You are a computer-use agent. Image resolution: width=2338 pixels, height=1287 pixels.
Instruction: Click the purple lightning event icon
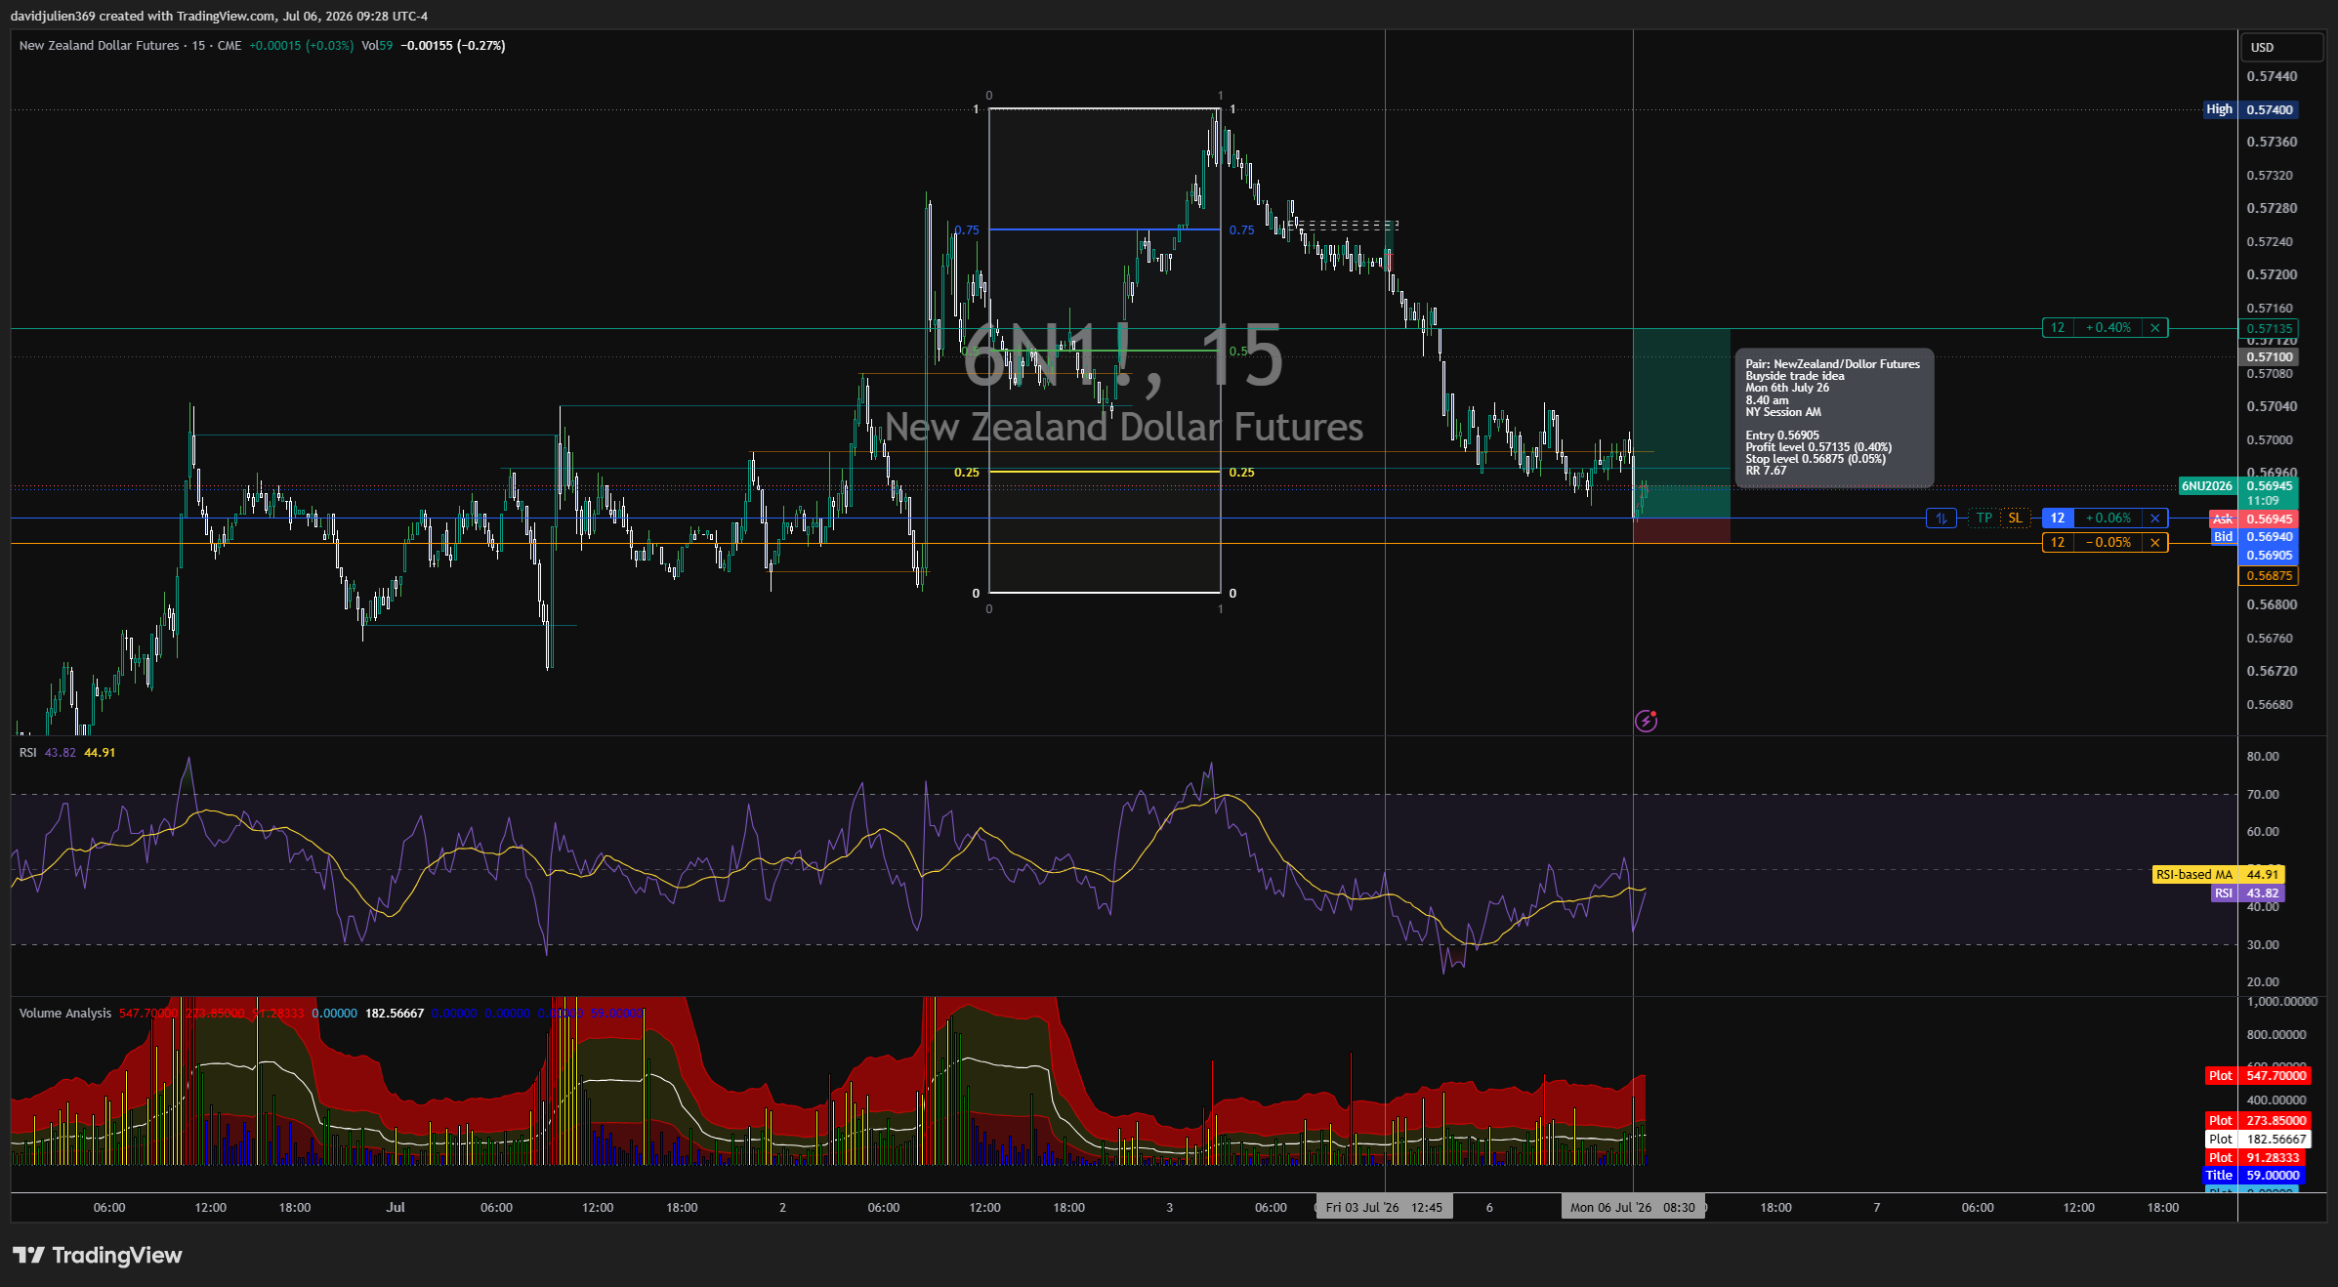pos(1646,721)
